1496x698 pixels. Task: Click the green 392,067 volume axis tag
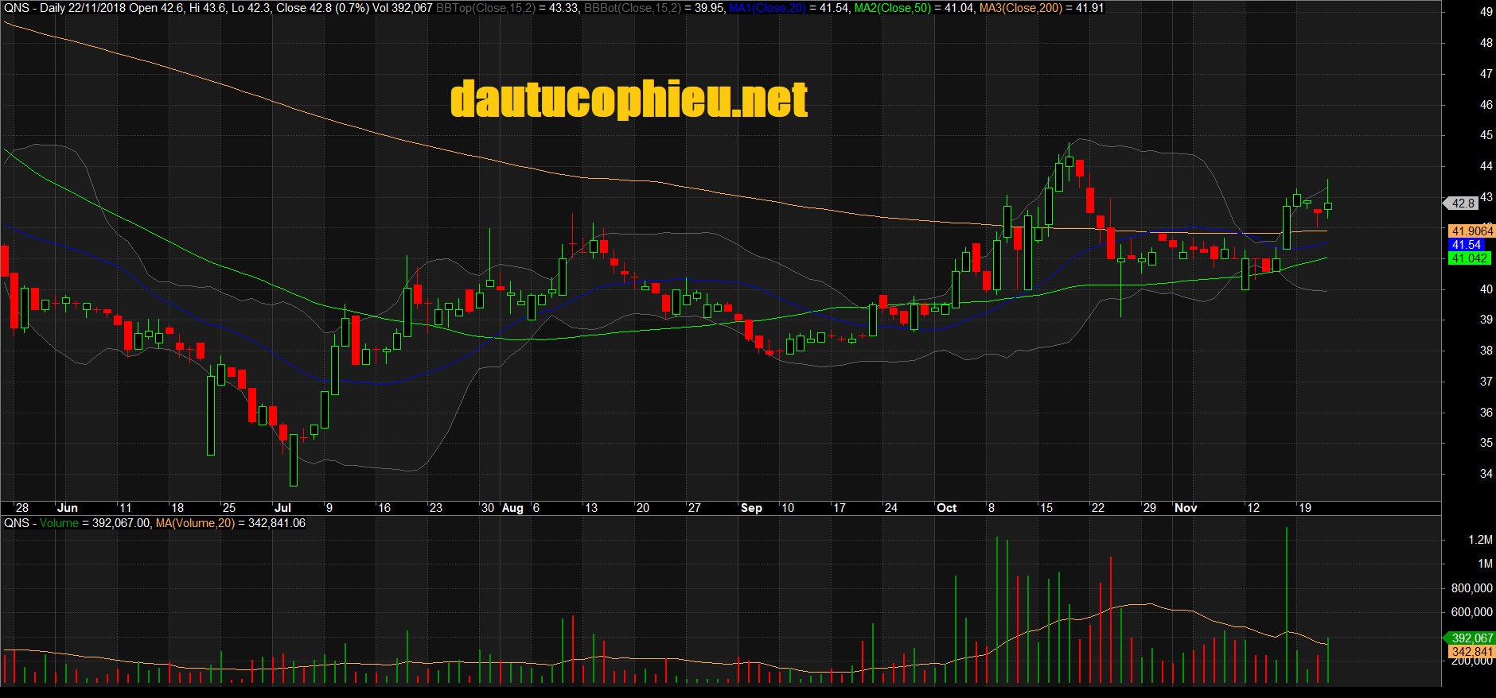(x=1471, y=638)
